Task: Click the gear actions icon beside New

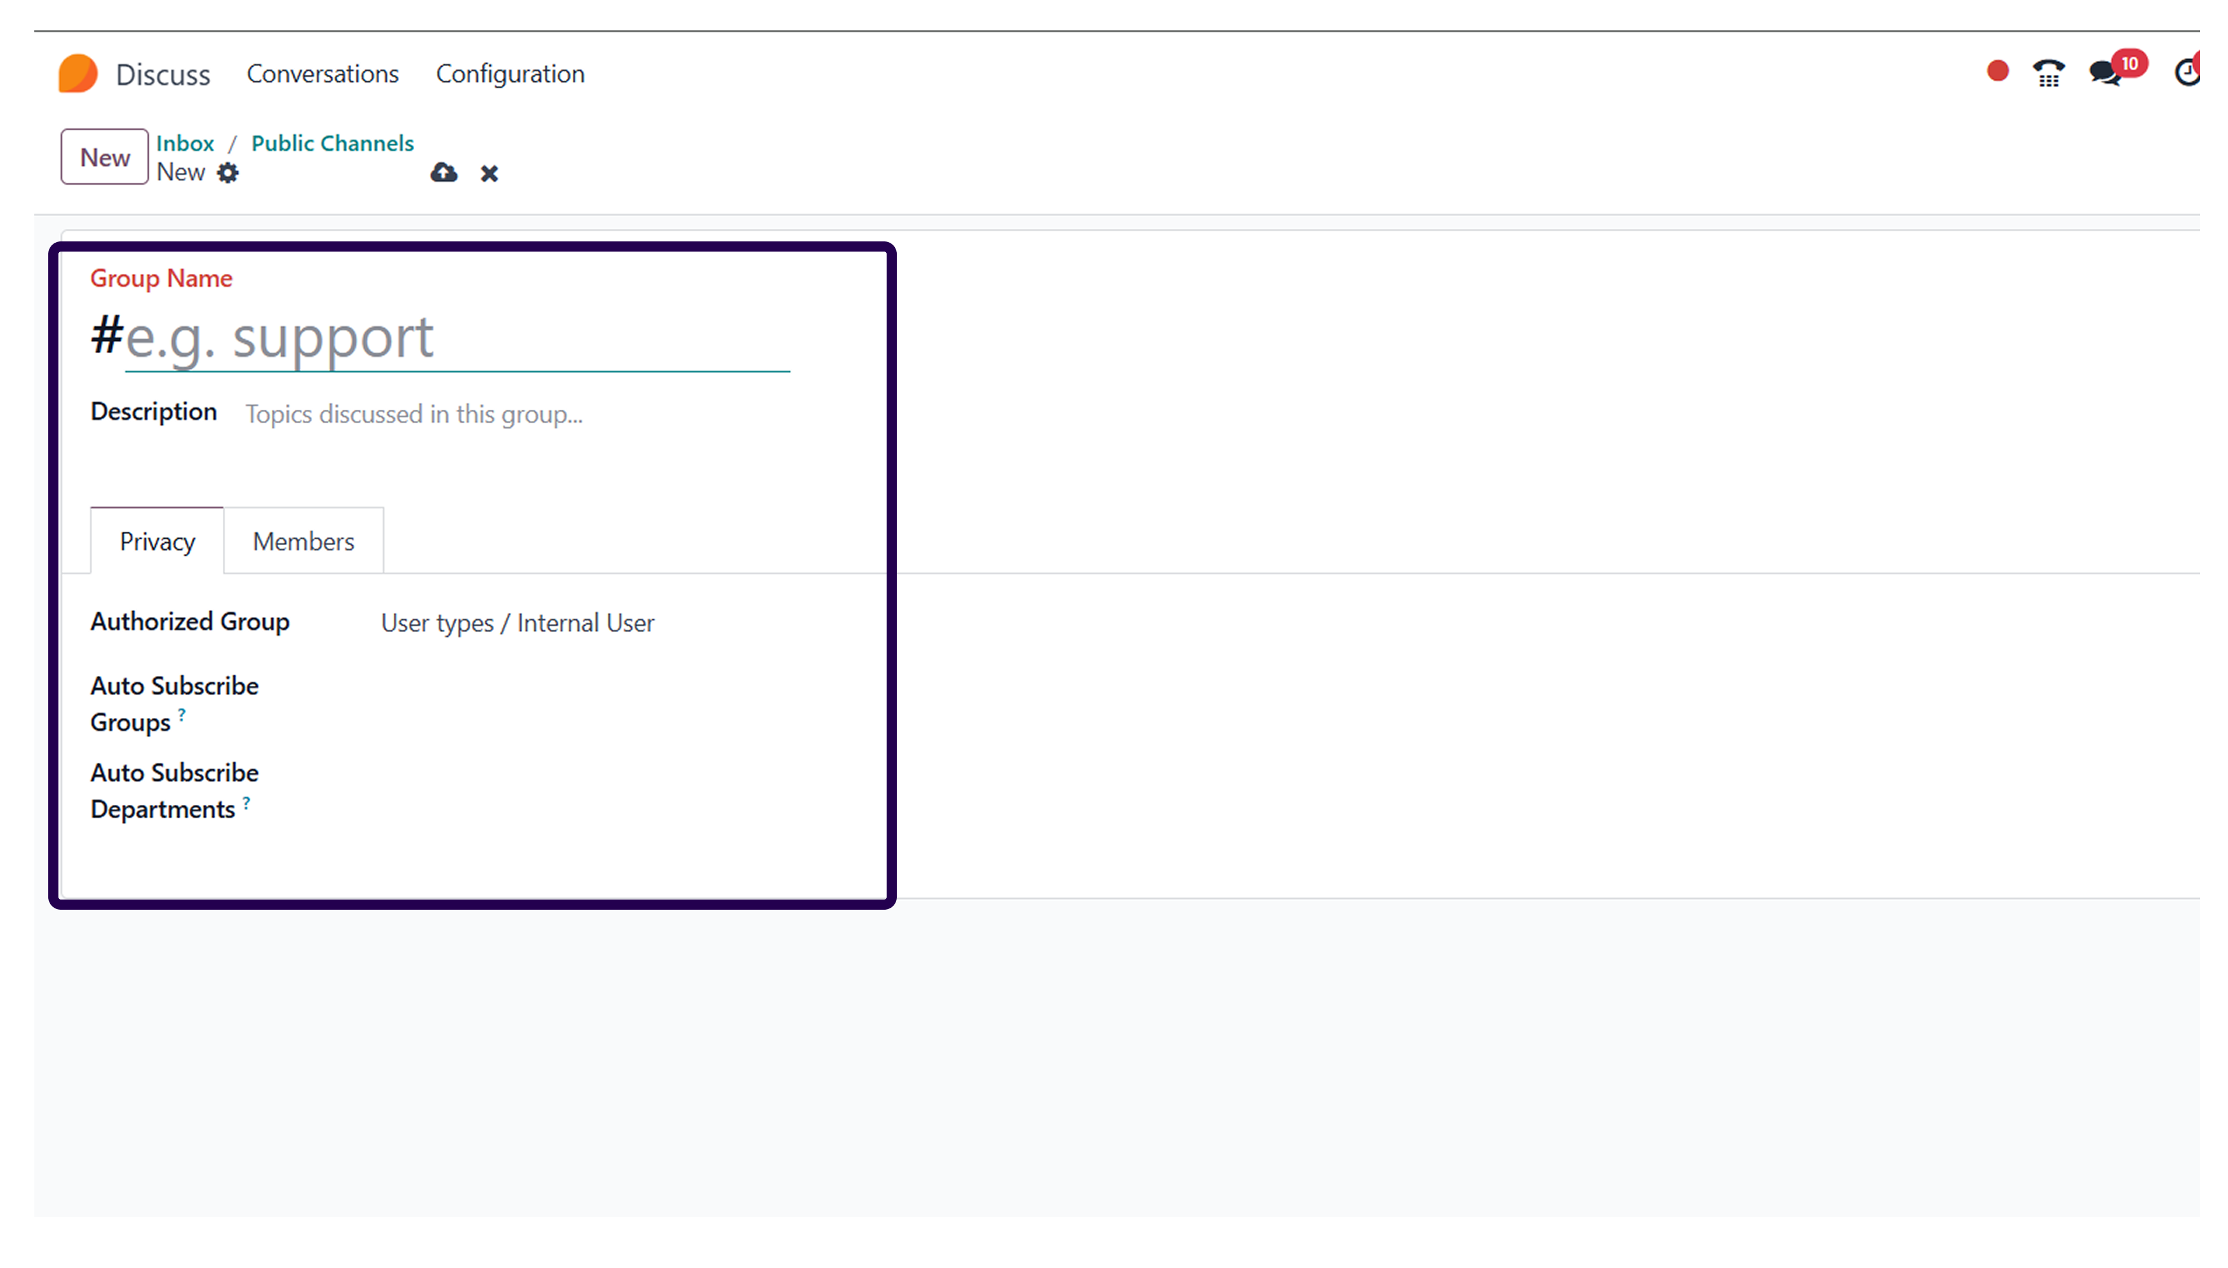Action: 228,173
